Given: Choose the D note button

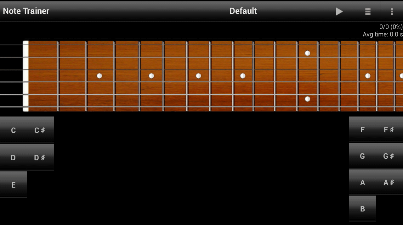Looking at the screenshot, I should [13, 157].
